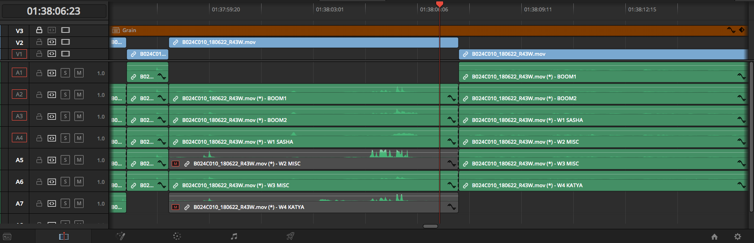Screen dimensions: 754x243
Task: Click the red M mute badge on W2 MISC clip
Action: tap(175, 164)
